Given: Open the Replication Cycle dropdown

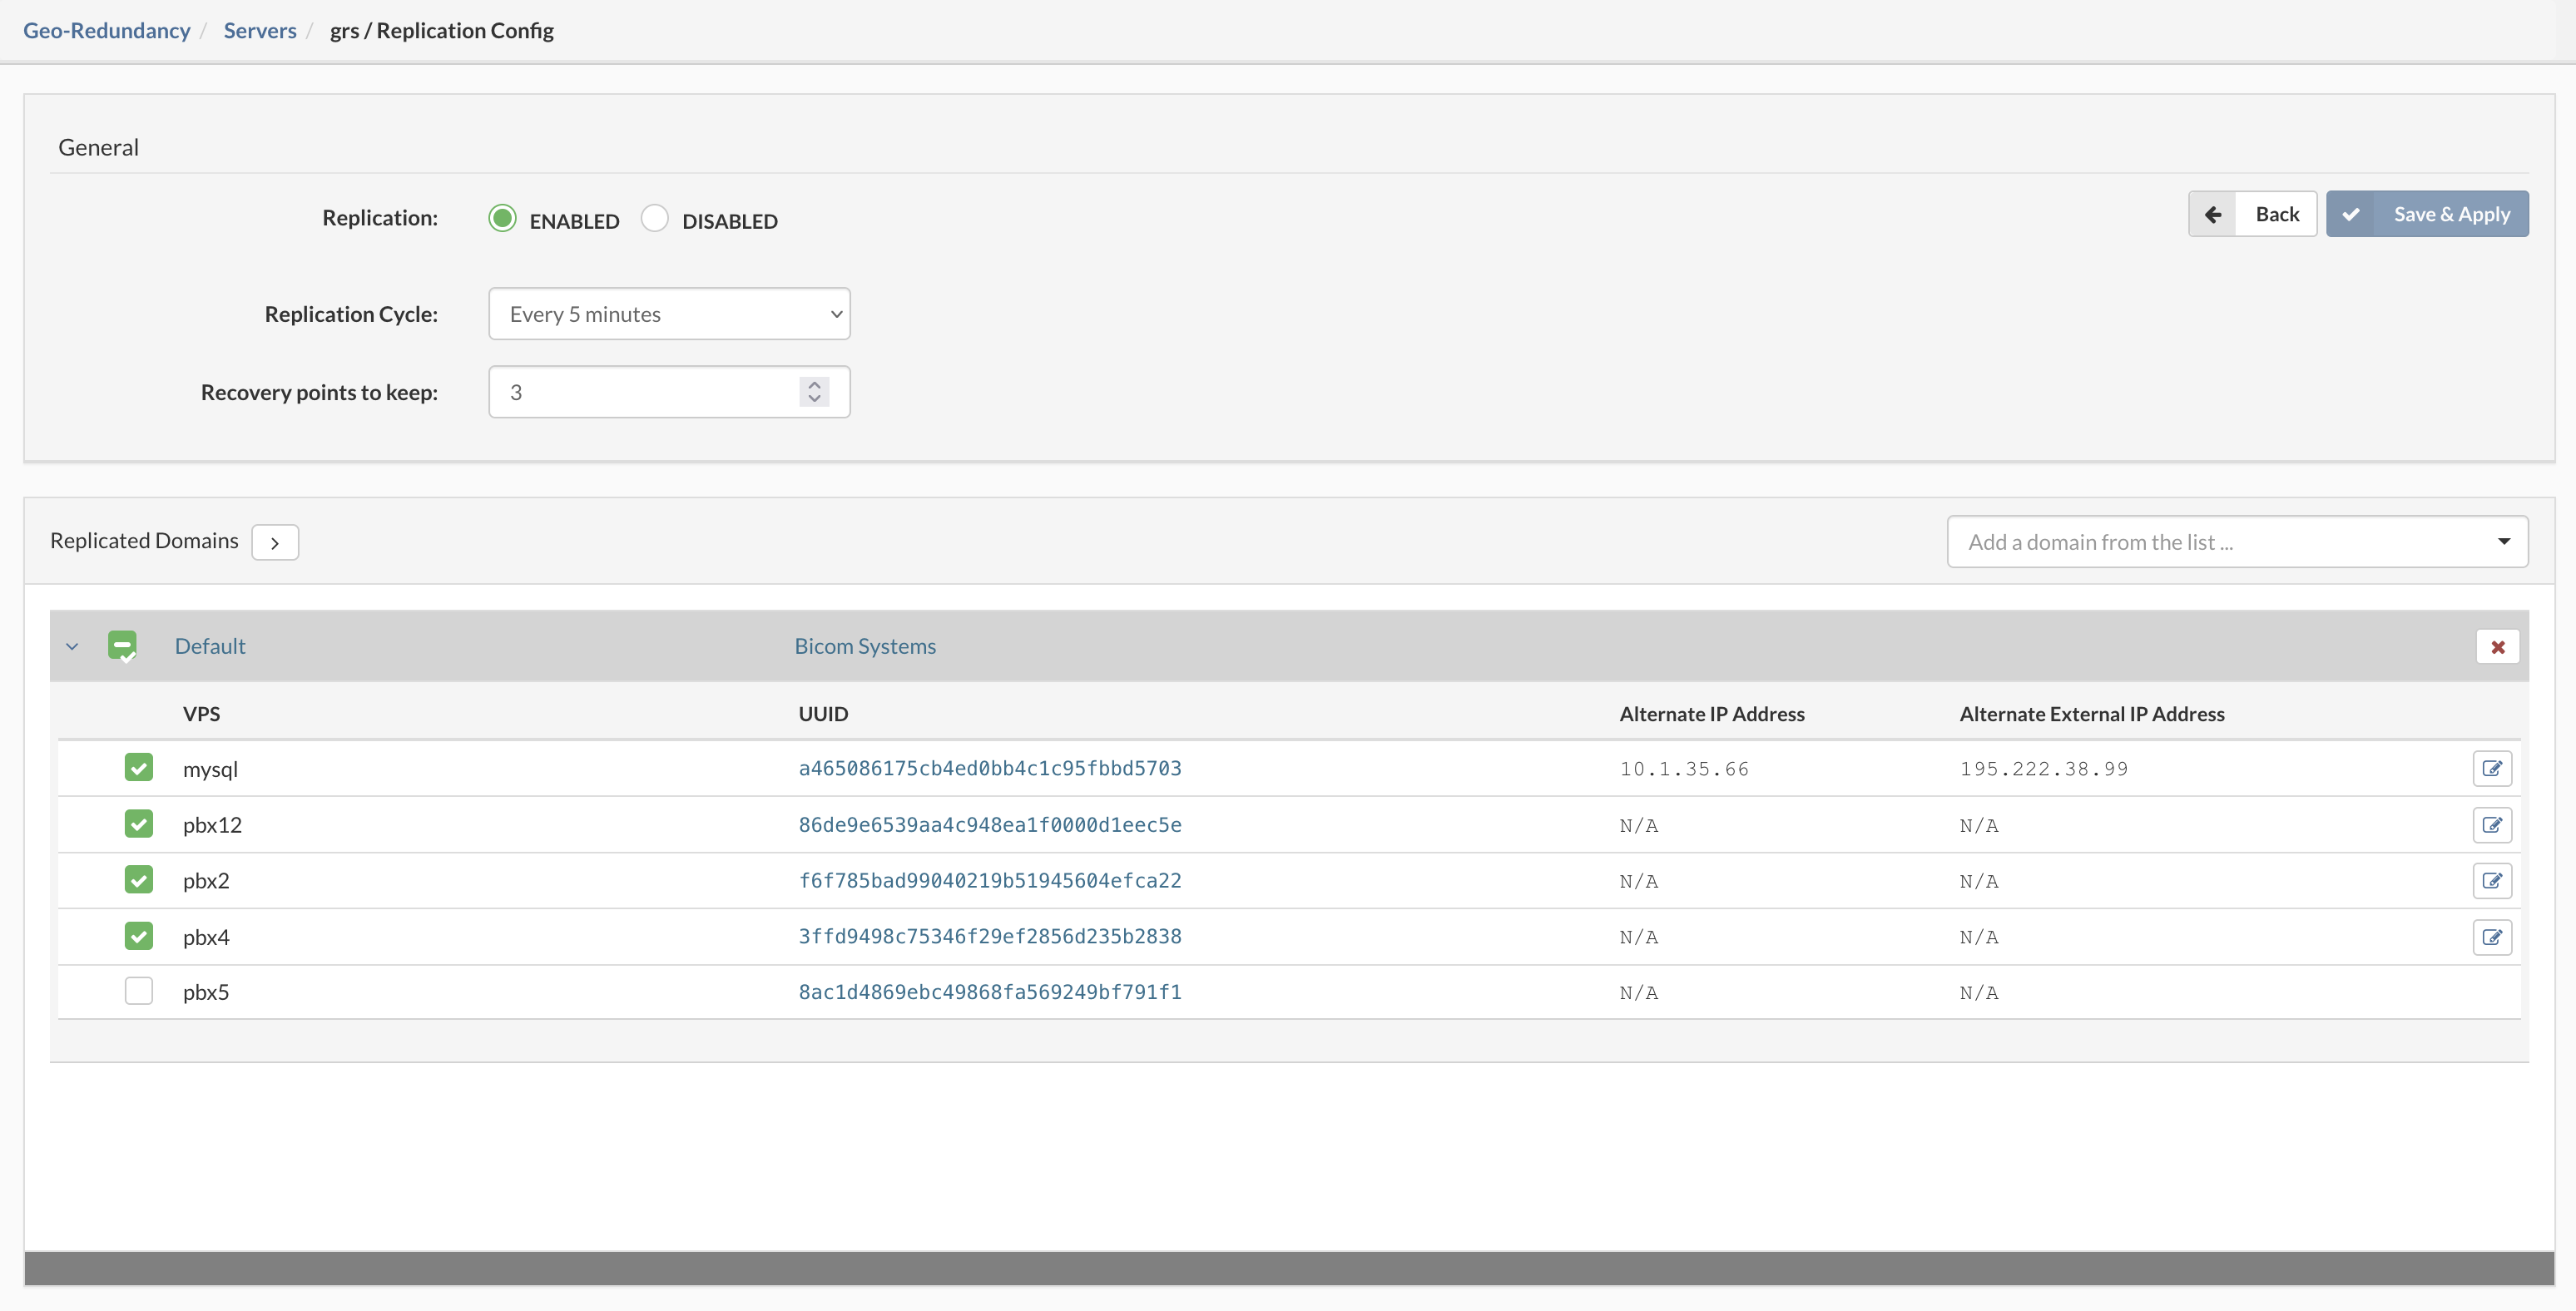Looking at the screenshot, I should coord(669,314).
